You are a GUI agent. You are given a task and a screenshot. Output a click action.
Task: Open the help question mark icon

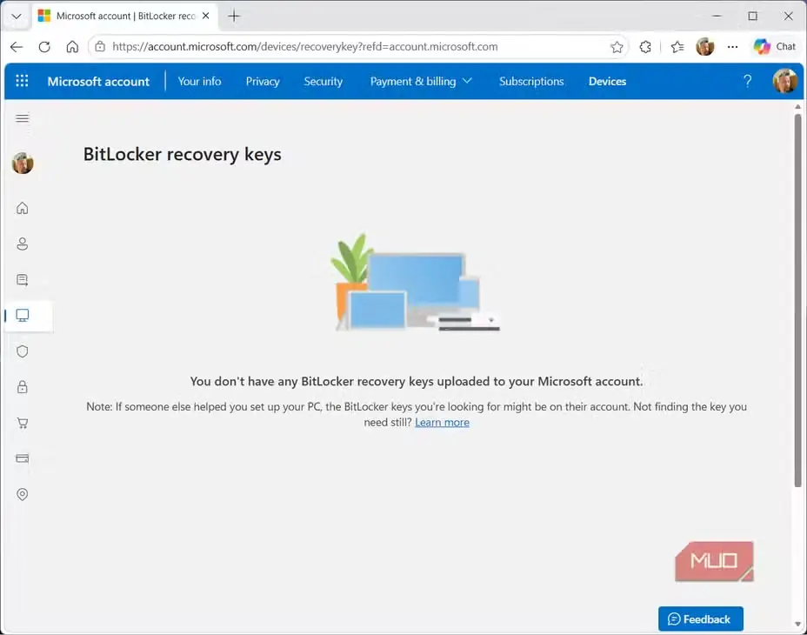pyautogui.click(x=747, y=81)
